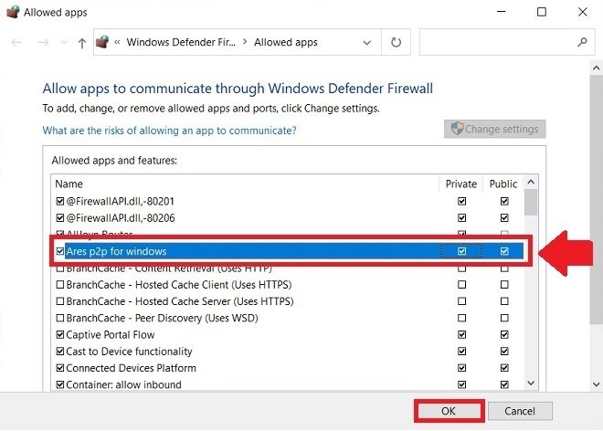Screen dimensions: 603x431
Task: Click the Public column header
Action: coord(503,184)
